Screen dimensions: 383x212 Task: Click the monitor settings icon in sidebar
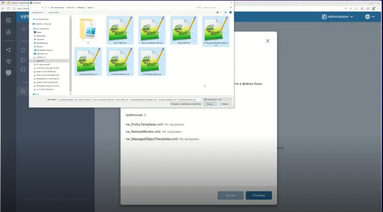(x=9, y=73)
